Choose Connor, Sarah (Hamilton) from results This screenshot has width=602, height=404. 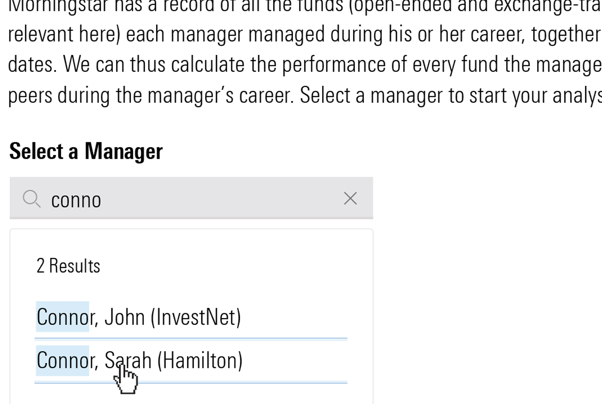(x=139, y=361)
